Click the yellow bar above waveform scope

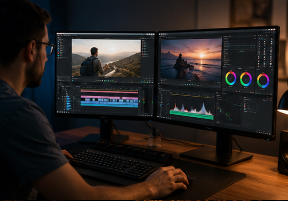point(192,96)
